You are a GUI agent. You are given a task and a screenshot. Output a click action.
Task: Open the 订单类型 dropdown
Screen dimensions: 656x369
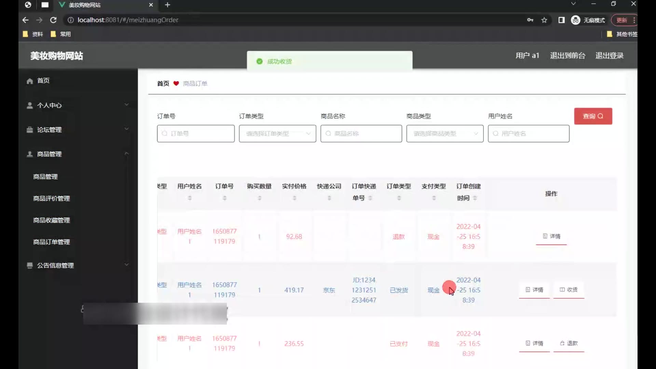point(277,134)
